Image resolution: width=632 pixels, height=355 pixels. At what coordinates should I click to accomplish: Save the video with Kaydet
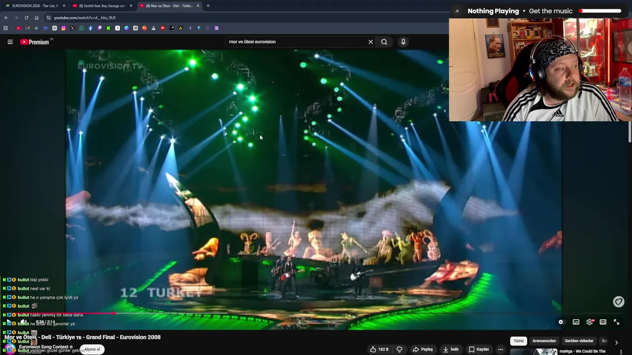(479, 350)
